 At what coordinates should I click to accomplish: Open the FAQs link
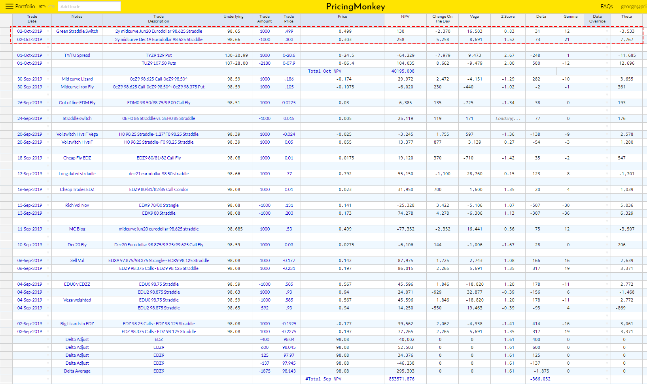pos(607,6)
